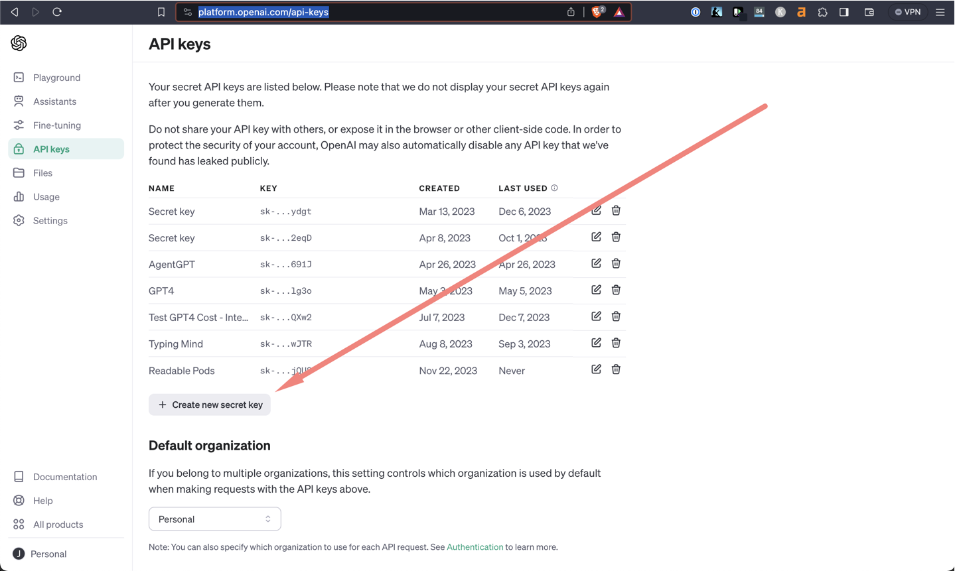Click the CREATED column header
Image resolution: width=955 pixels, height=571 pixels.
pyautogui.click(x=439, y=188)
